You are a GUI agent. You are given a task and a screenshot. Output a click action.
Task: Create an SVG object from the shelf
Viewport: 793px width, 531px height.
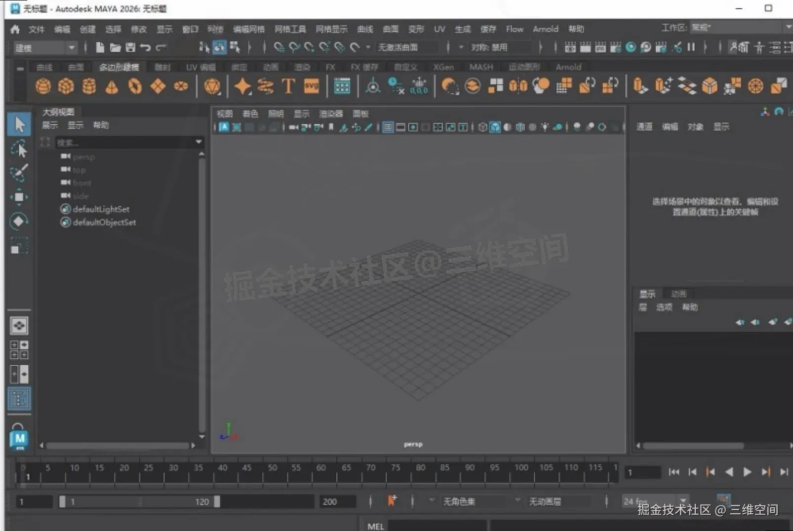(x=311, y=86)
